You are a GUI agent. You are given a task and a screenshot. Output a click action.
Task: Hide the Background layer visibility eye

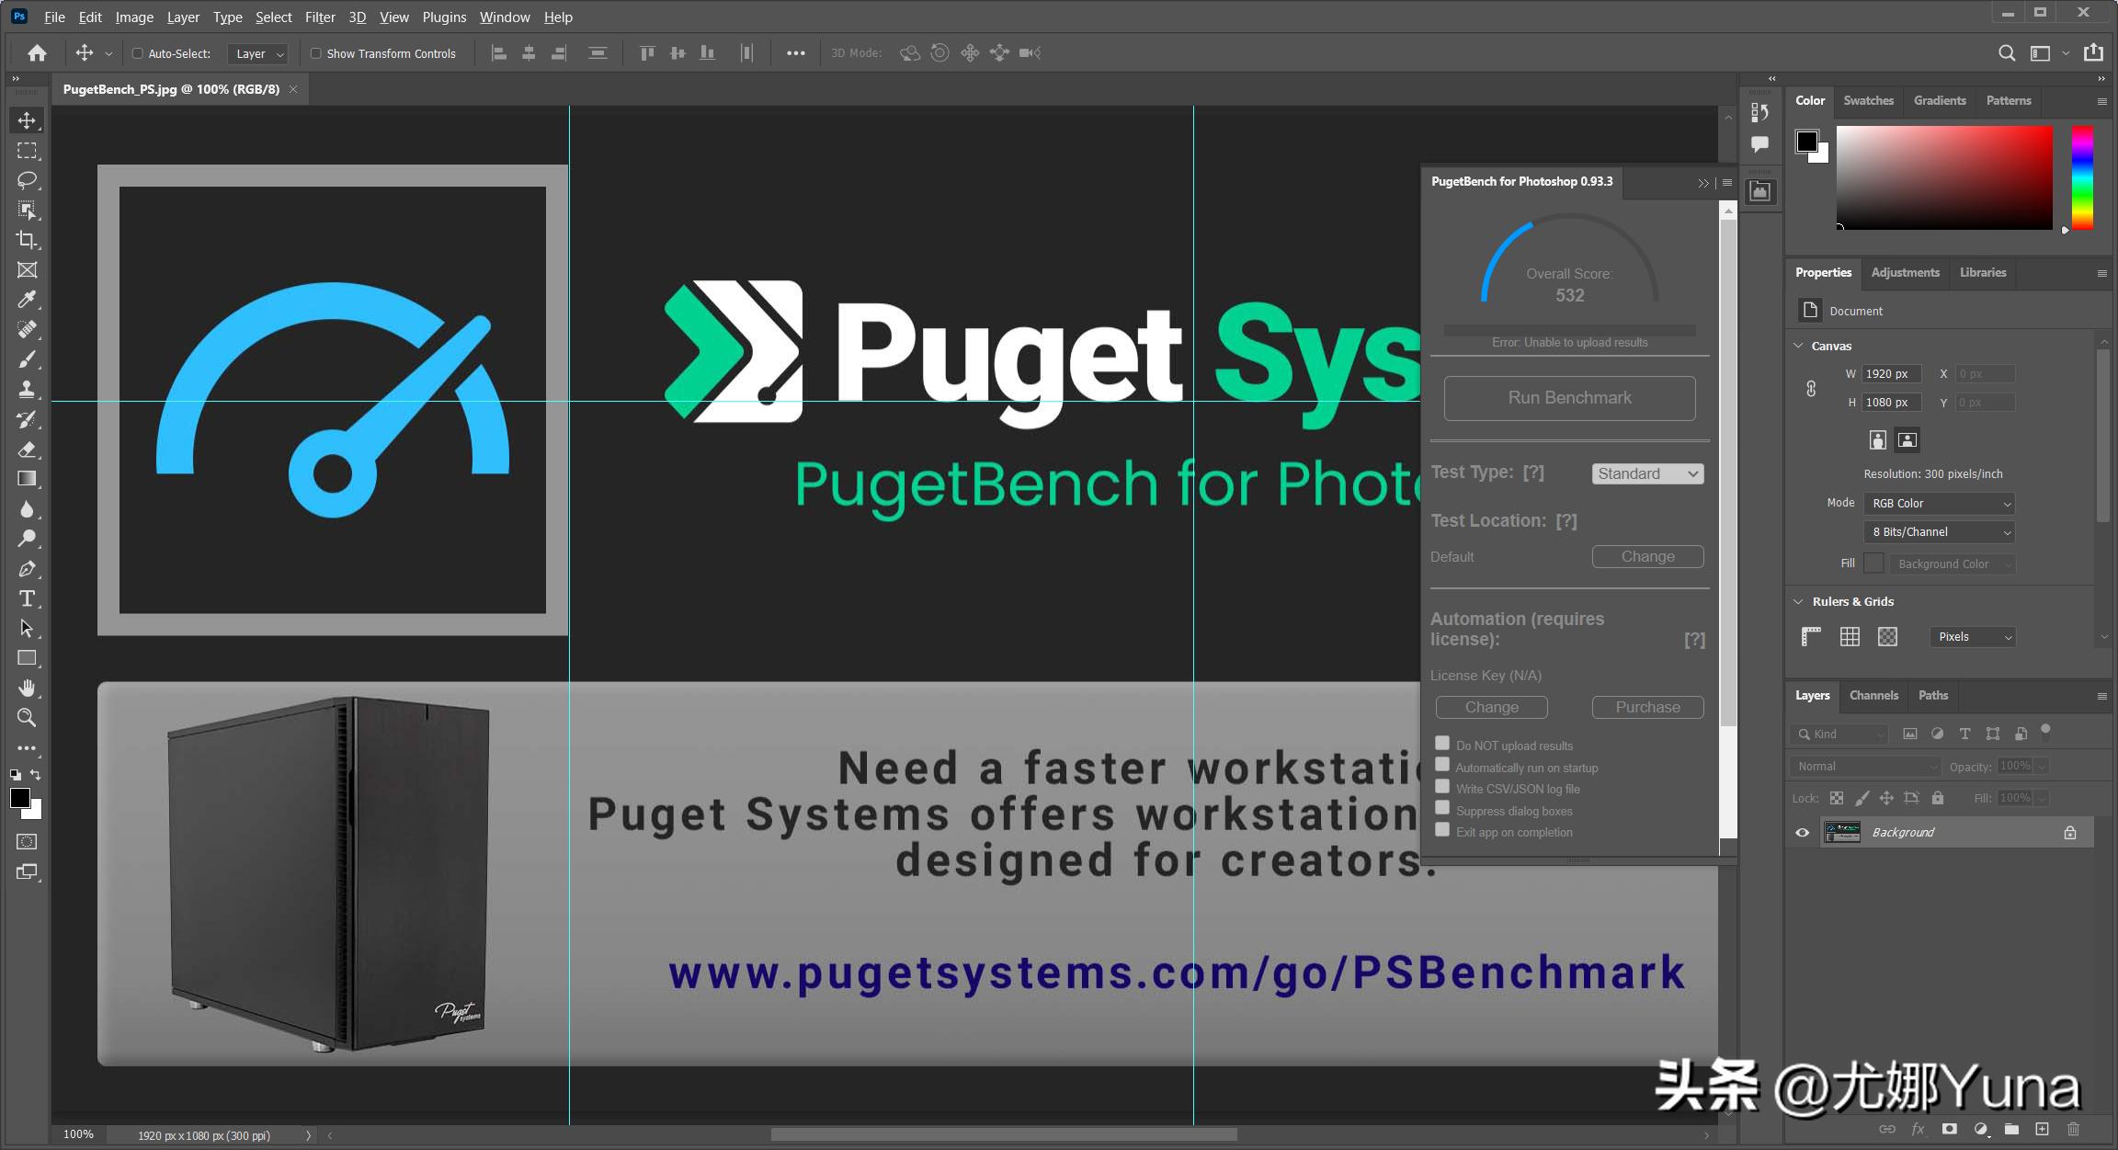click(1802, 833)
